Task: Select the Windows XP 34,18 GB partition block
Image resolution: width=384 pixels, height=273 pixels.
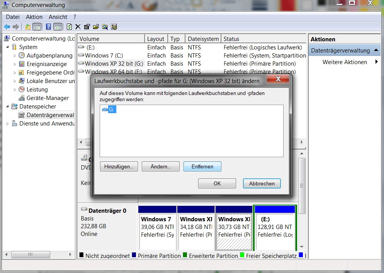Action: [196, 228]
